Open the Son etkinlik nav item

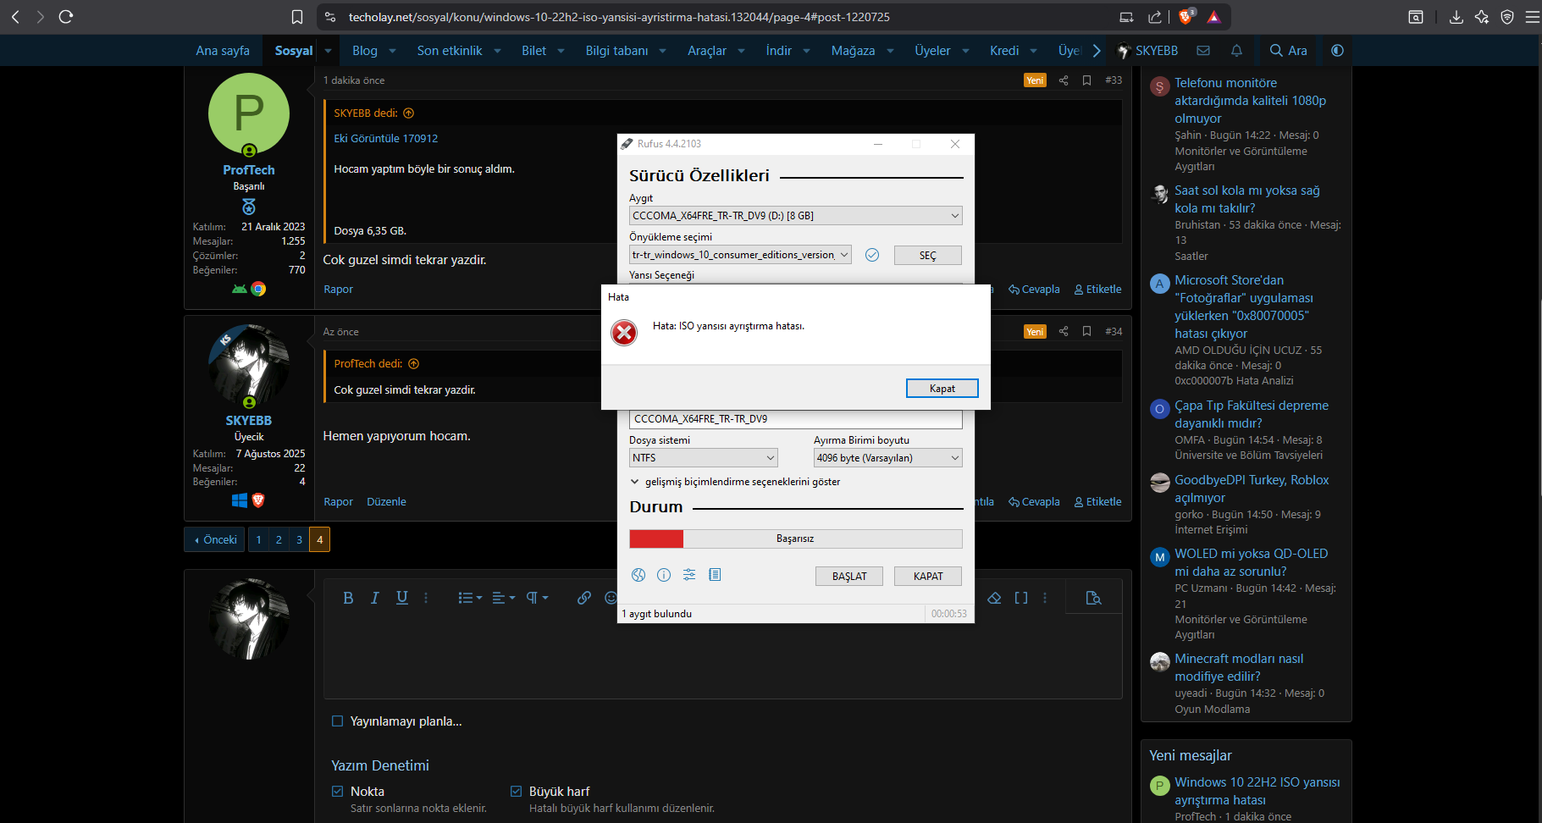(450, 51)
